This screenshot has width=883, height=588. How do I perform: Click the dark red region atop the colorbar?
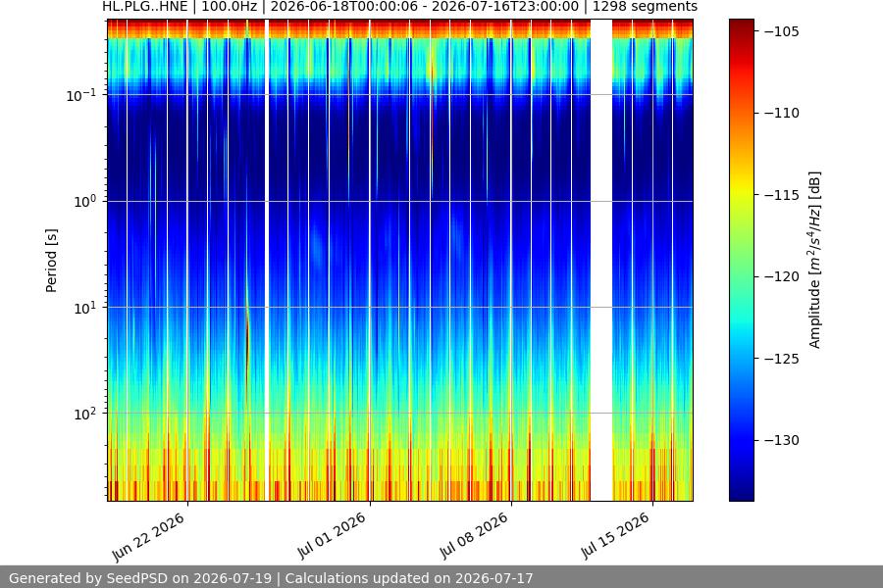pos(741,28)
